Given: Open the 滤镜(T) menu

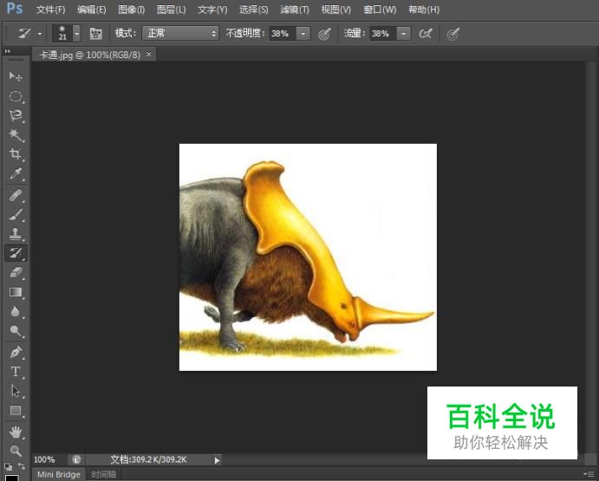Looking at the screenshot, I should 295,10.
